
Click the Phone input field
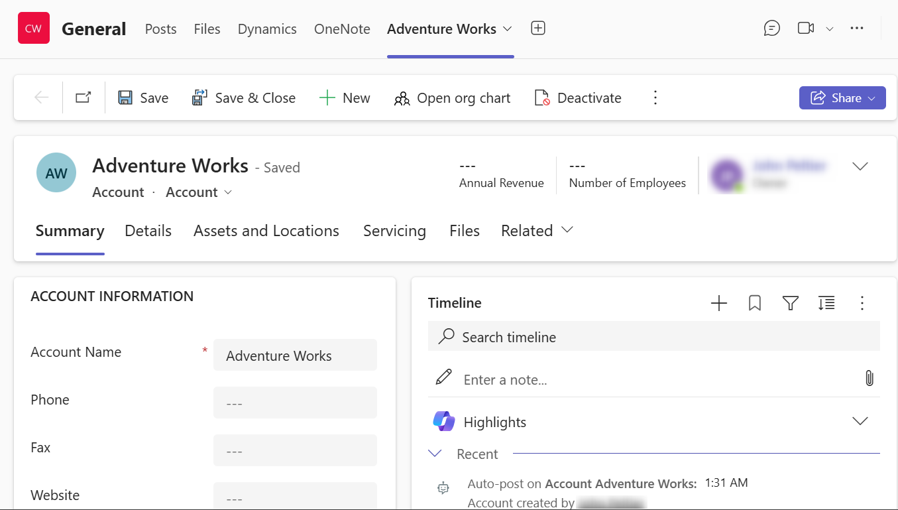click(x=295, y=403)
